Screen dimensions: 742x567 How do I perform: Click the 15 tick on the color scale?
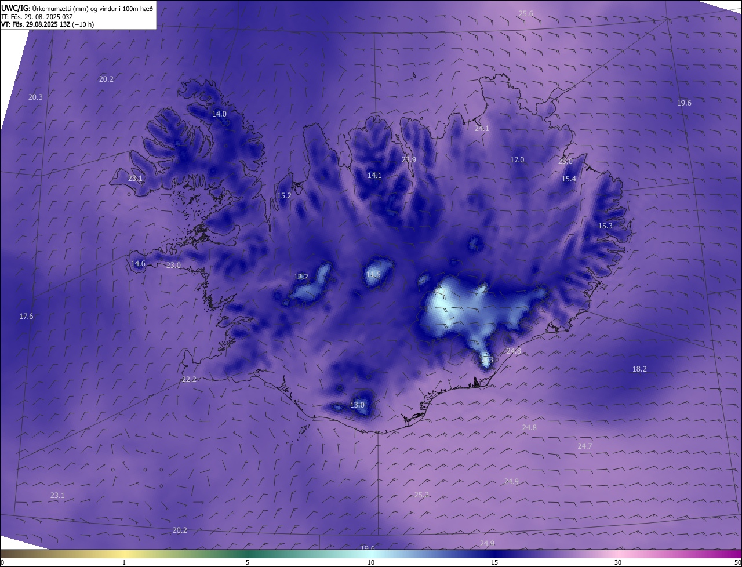pyautogui.click(x=494, y=562)
